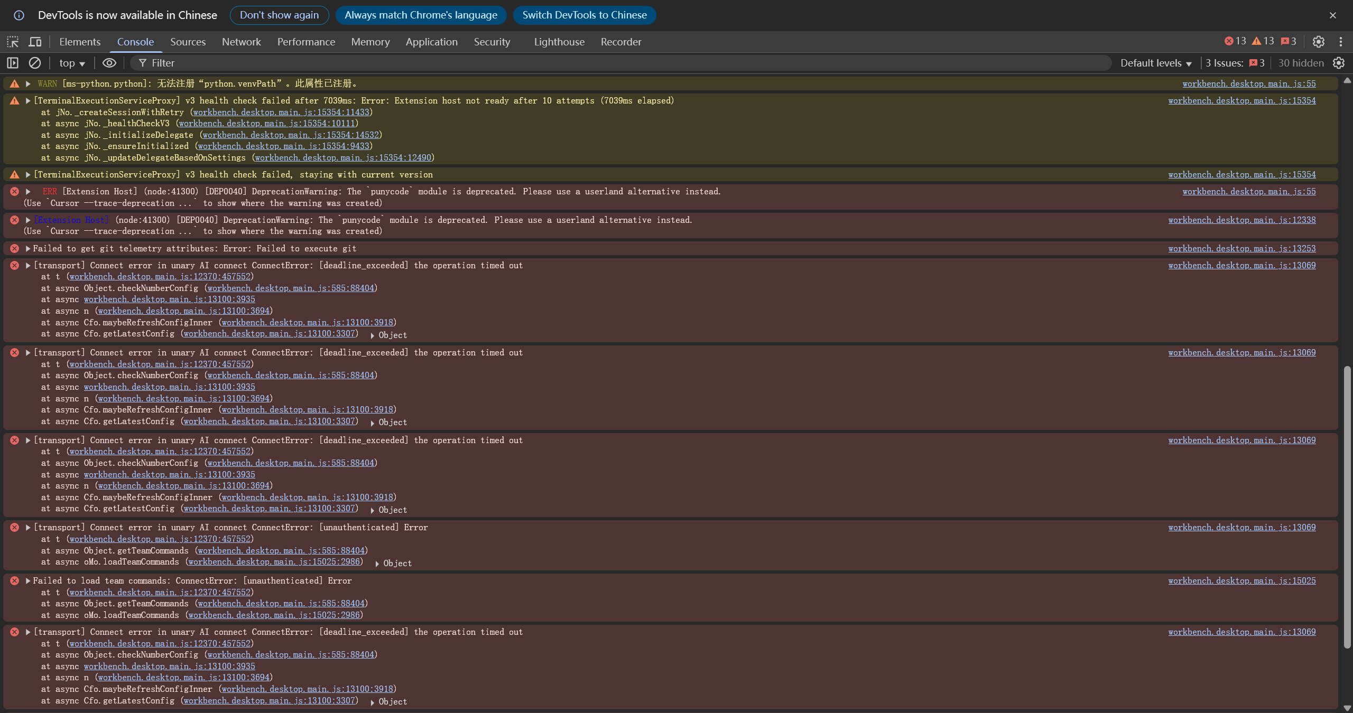This screenshot has width=1353, height=713.
Task: Click Switch DevTools to Chinese button
Action: 584,15
